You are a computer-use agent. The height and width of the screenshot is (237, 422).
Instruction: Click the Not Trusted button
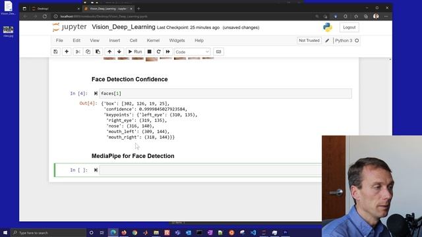click(309, 41)
